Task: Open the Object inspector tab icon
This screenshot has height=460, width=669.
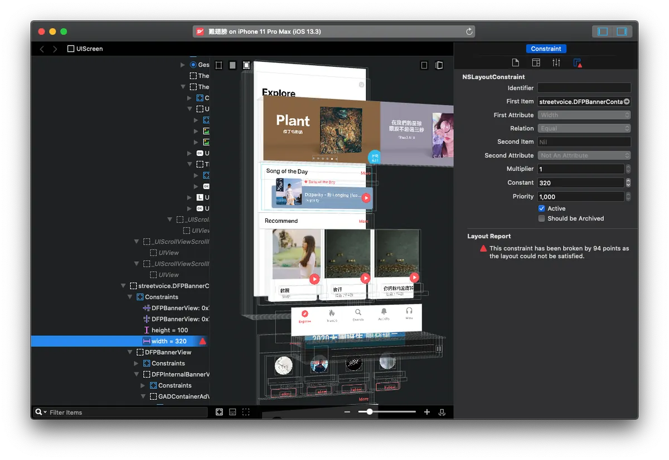Action: tap(536, 63)
